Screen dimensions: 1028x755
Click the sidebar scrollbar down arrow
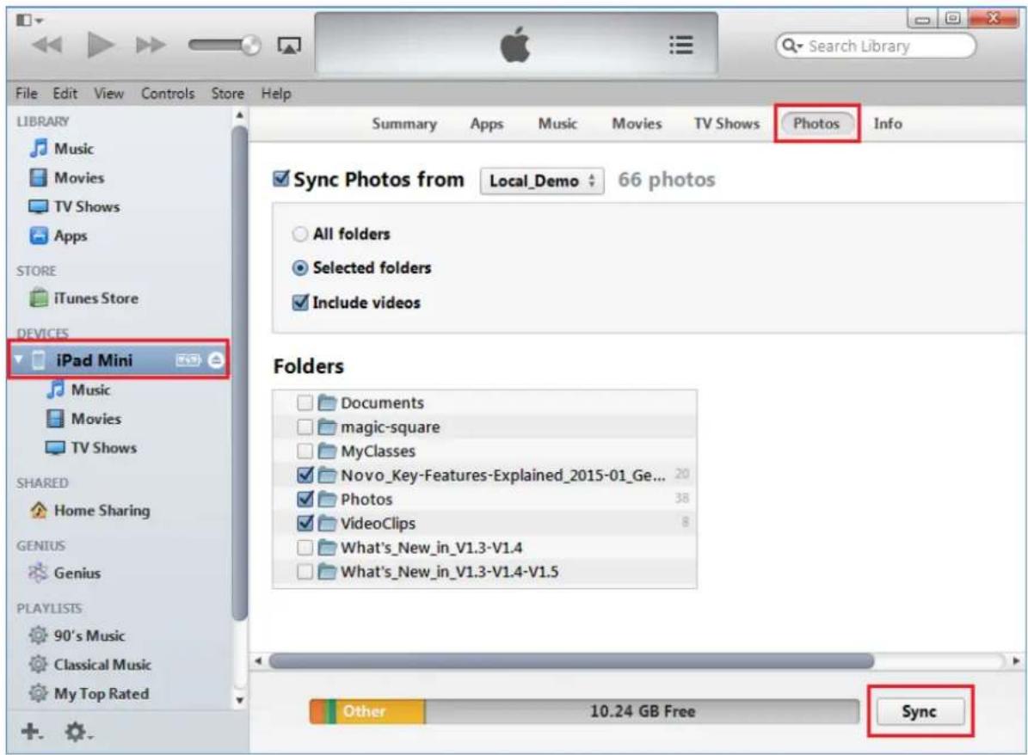click(240, 700)
